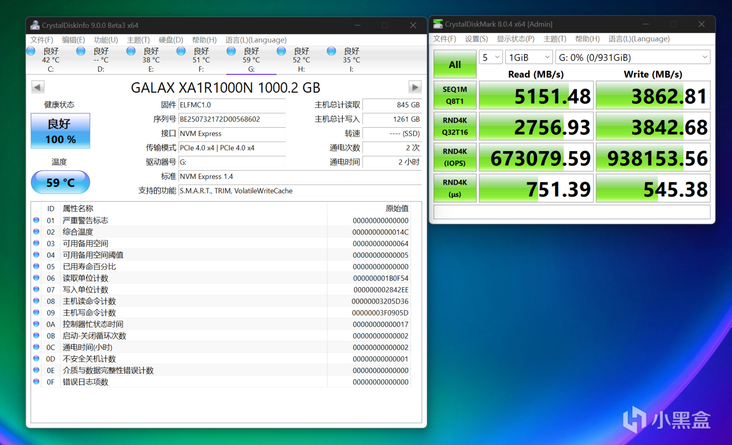Click the RND4K Q32T16 test button

click(x=455, y=126)
